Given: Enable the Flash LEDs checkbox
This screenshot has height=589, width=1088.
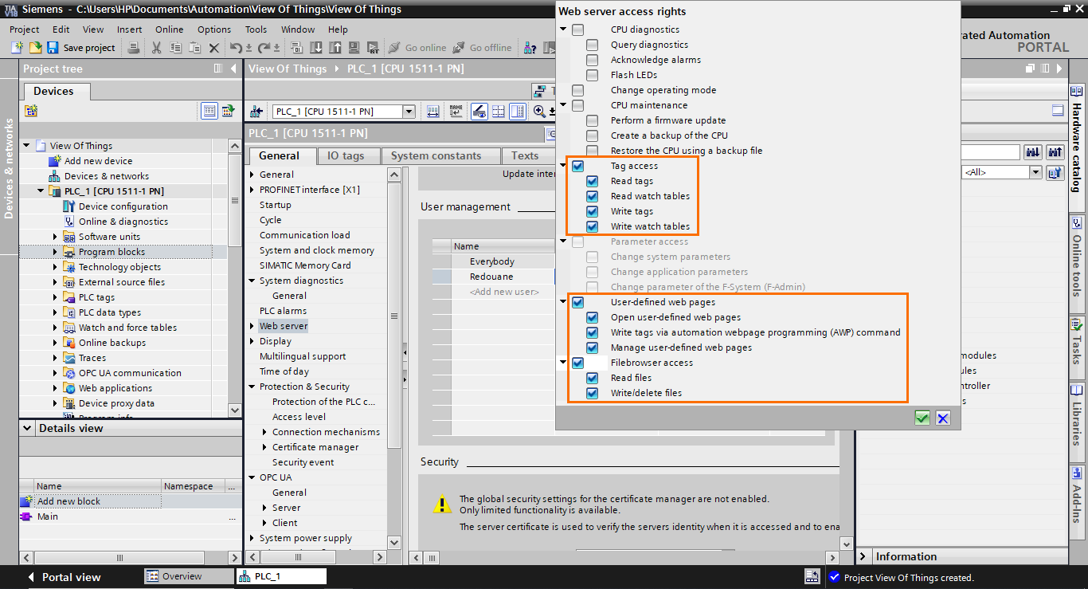Looking at the screenshot, I should [x=593, y=75].
